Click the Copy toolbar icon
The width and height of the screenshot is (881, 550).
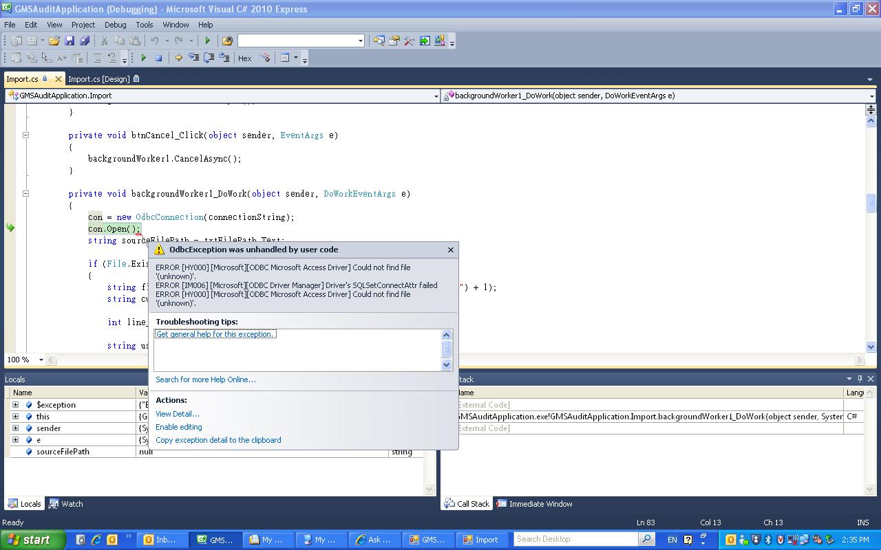[x=120, y=41]
